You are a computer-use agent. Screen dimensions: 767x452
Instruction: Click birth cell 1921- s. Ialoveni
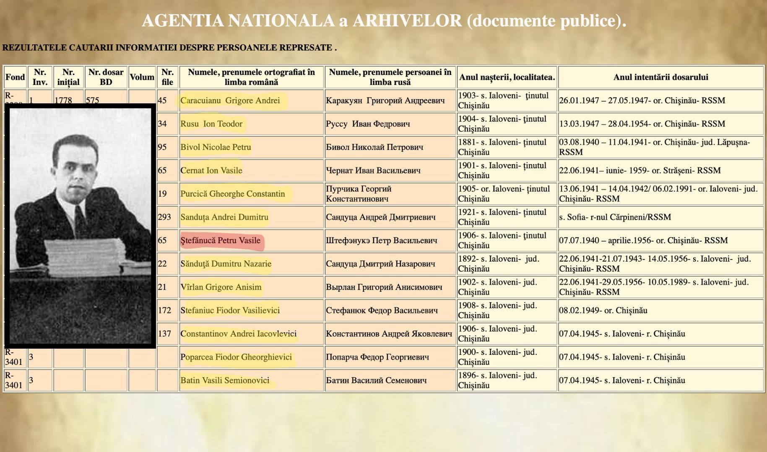click(507, 217)
